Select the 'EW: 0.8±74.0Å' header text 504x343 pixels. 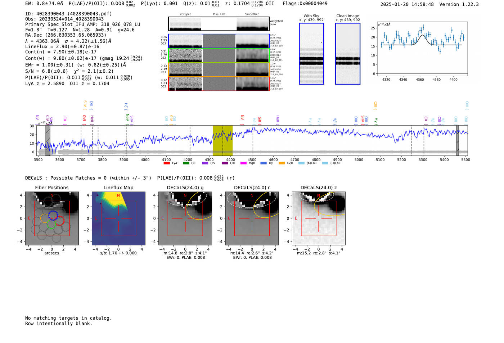pos(44,3)
